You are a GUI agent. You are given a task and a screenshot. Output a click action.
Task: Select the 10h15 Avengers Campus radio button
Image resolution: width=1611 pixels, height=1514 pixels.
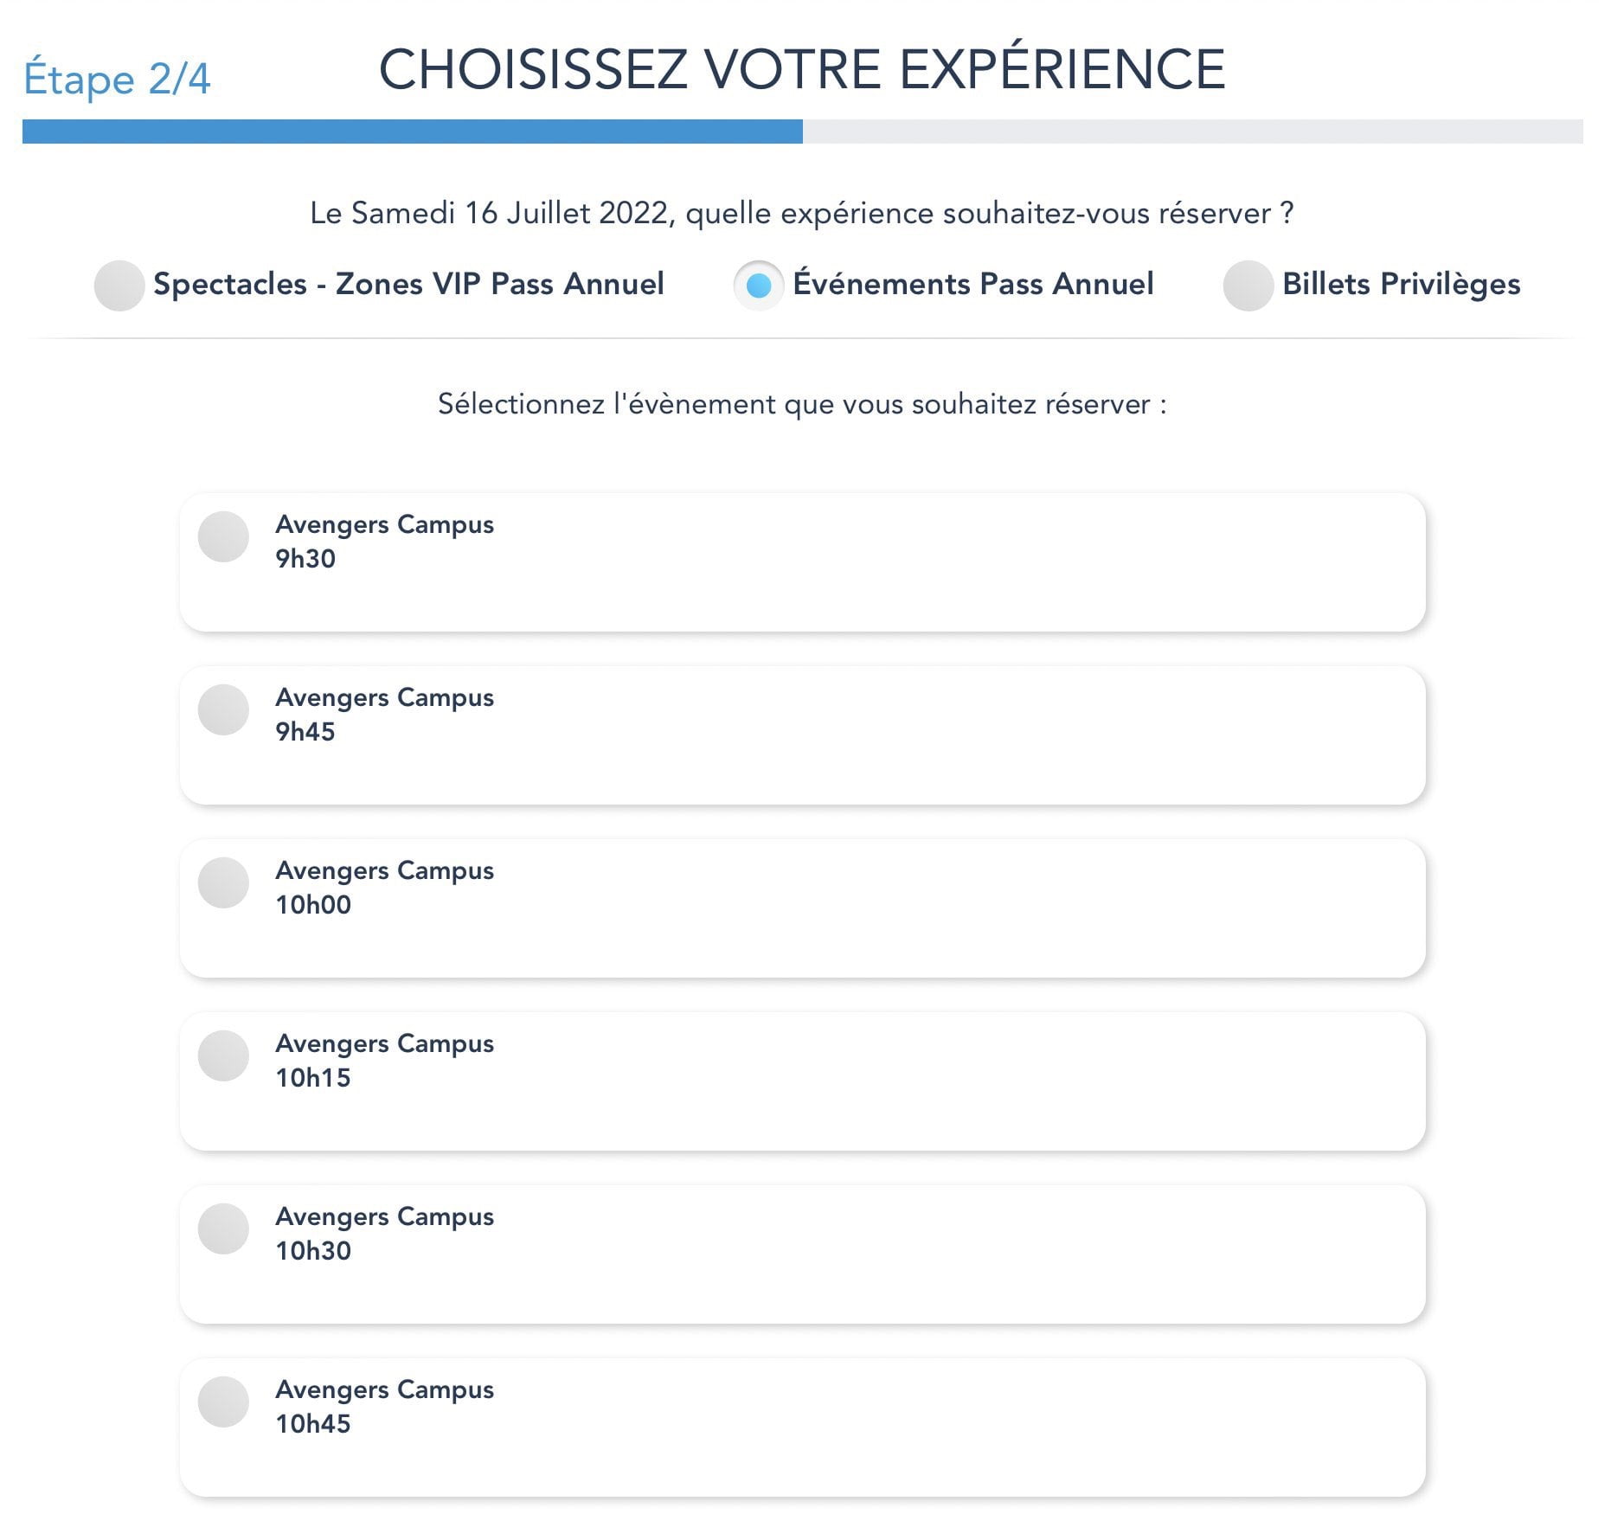click(224, 1056)
